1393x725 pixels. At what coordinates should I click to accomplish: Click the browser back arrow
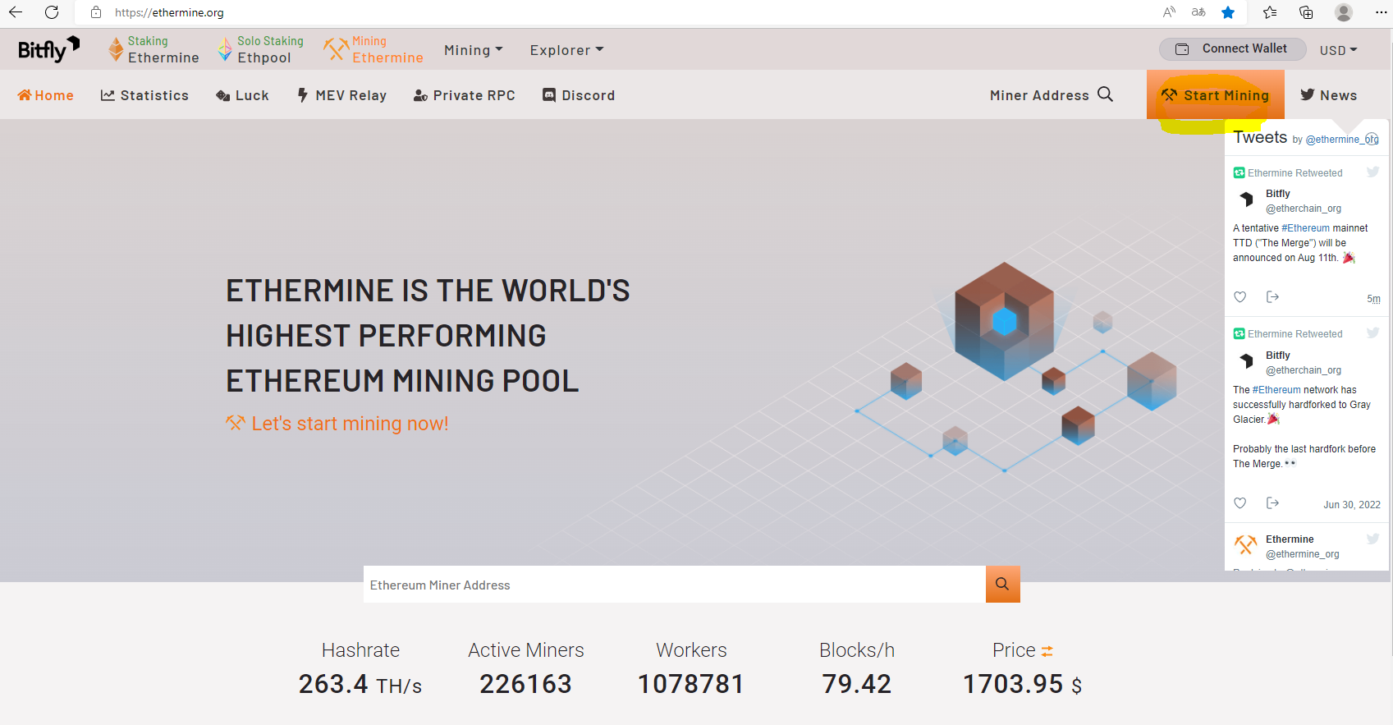16,12
